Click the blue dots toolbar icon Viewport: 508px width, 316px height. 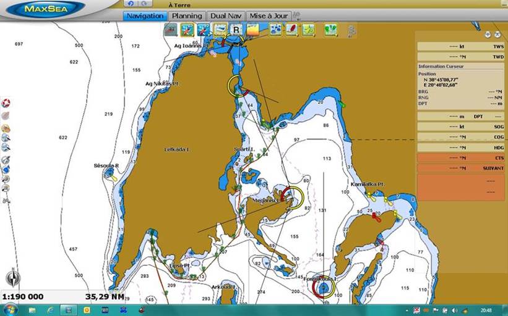click(x=275, y=29)
